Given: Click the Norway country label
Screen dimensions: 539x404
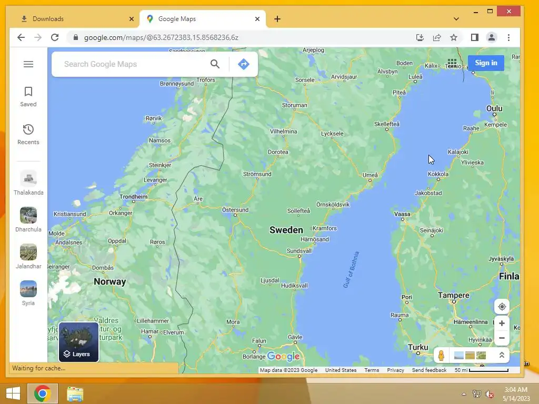Looking at the screenshot, I should (x=109, y=282).
